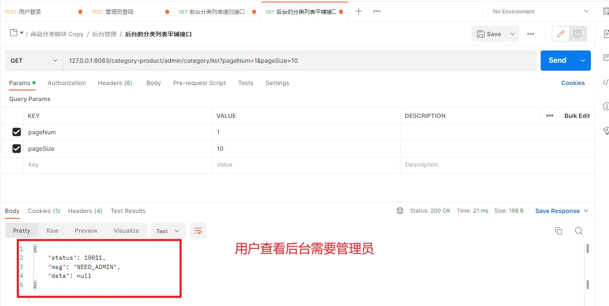The image size is (609, 306).
Task: Expand the dropdown arrow beside the collection icon
Action: pos(22,33)
